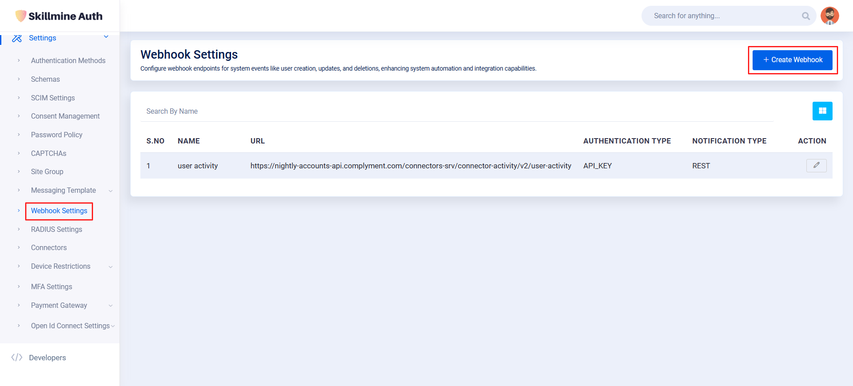
Task: Expand the Messaging Template submenu arrow
Action: [x=111, y=191]
